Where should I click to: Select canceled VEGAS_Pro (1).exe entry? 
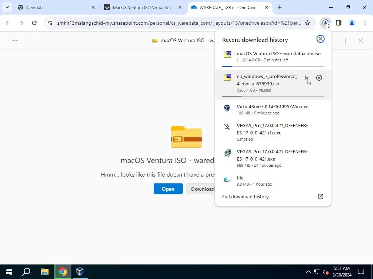coord(273,132)
